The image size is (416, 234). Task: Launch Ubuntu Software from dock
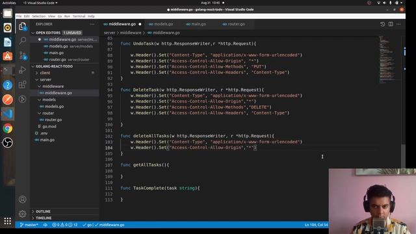pos(7,57)
